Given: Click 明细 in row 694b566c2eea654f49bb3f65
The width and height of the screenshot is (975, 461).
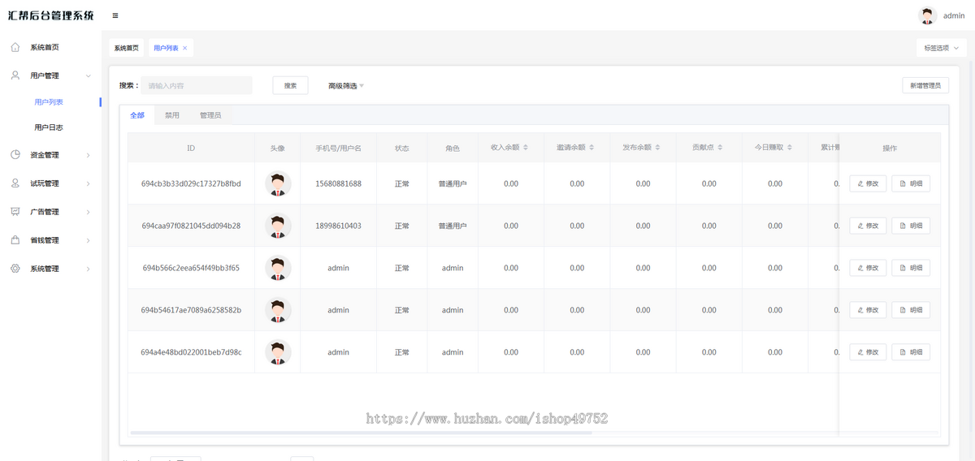Looking at the screenshot, I should [911, 268].
